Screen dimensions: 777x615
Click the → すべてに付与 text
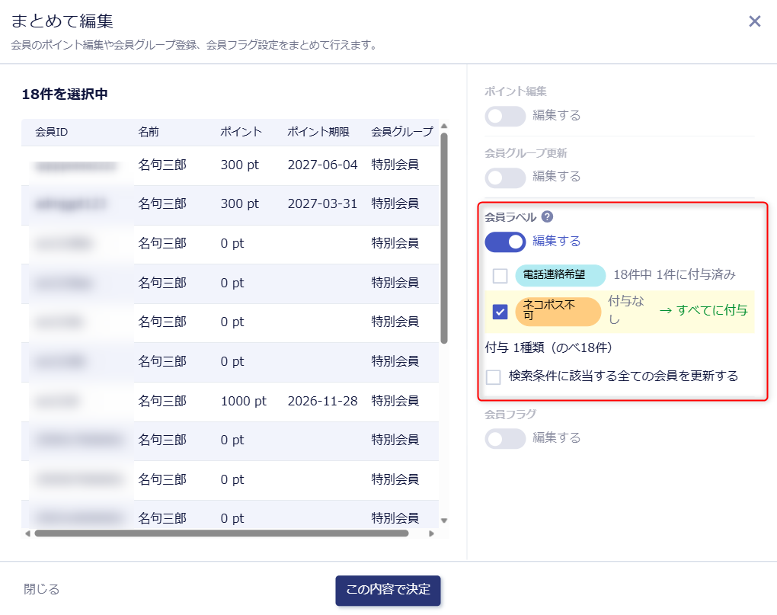[x=702, y=311]
